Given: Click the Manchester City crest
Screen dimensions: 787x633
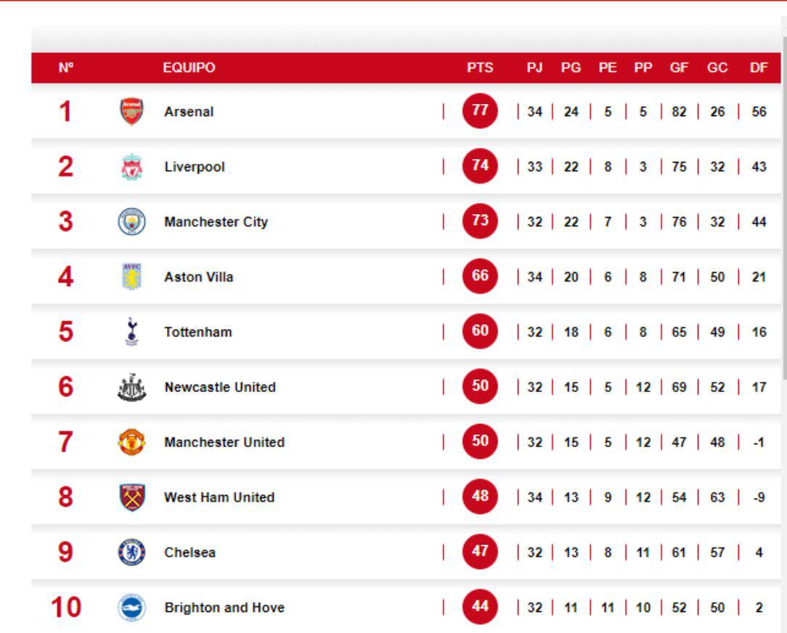Looking at the screenshot, I should [x=131, y=221].
